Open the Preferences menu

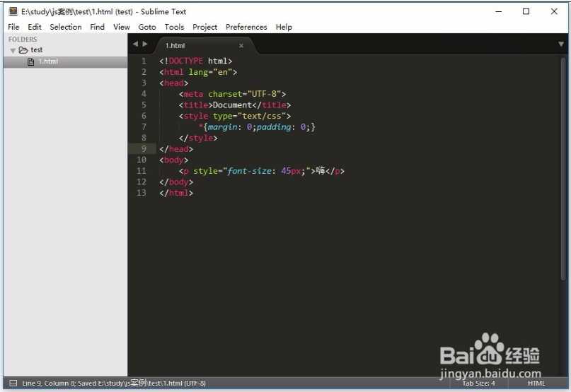click(x=246, y=27)
